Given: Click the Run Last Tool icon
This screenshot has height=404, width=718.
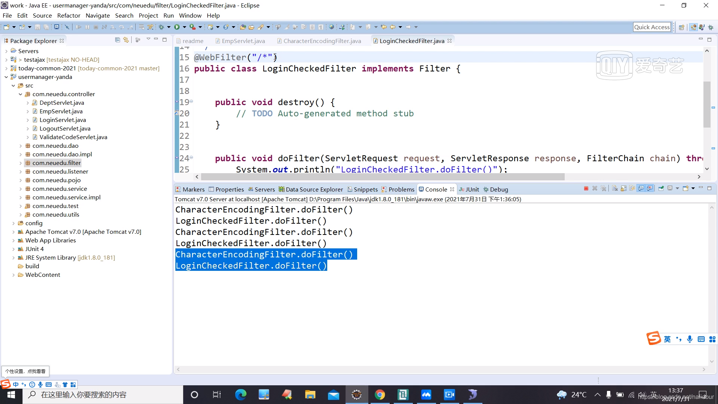Looking at the screenshot, I should tap(192, 27).
